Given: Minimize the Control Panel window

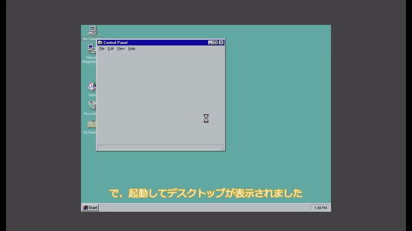Looking at the screenshot, I should [x=210, y=43].
